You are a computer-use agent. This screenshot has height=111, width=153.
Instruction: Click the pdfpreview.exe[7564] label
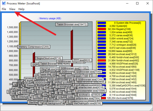click(88, 98)
